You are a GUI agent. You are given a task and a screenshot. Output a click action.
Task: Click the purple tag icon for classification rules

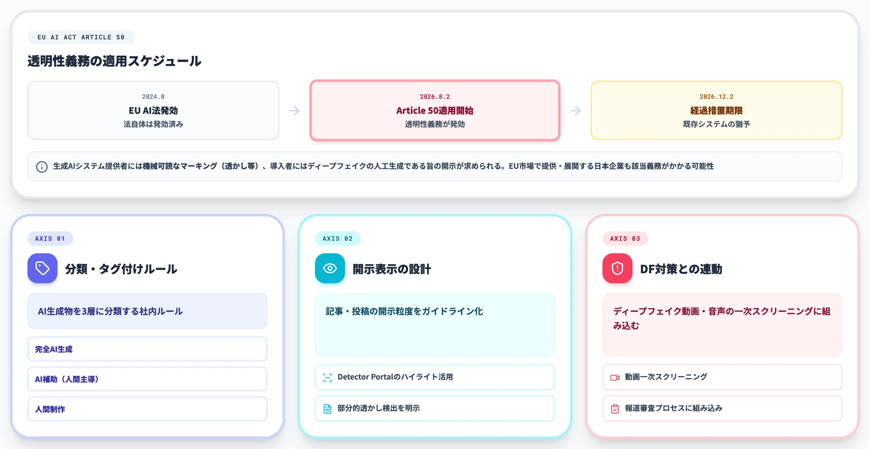[42, 268]
